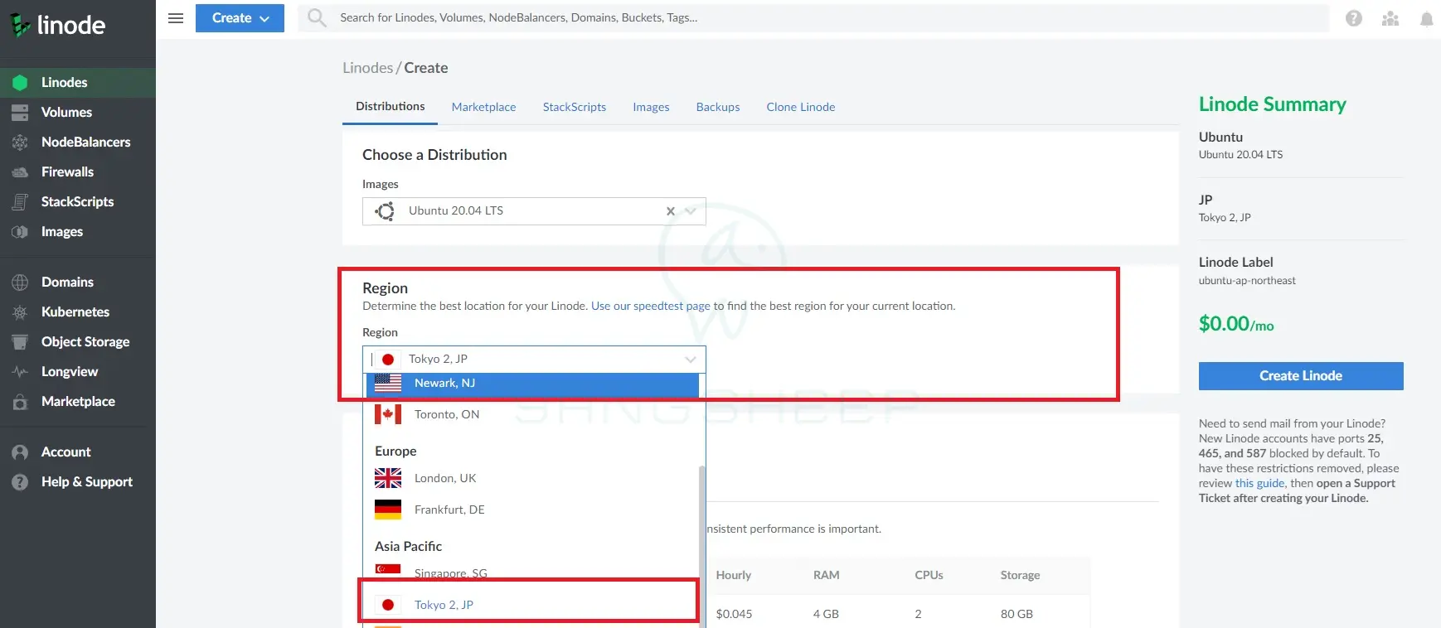
Task: Open the community icon in the top bar
Action: click(x=1390, y=18)
